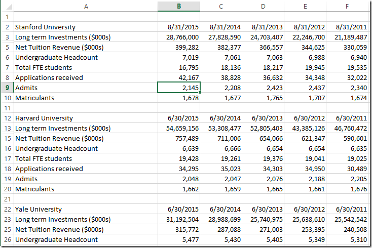
Task: Select column A header
Action: coord(86,6)
